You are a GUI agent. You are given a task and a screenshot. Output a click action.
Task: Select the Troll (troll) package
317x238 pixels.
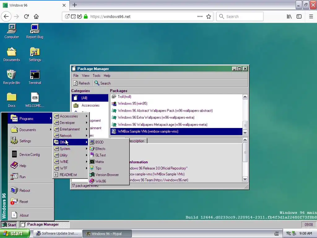(x=176, y=97)
